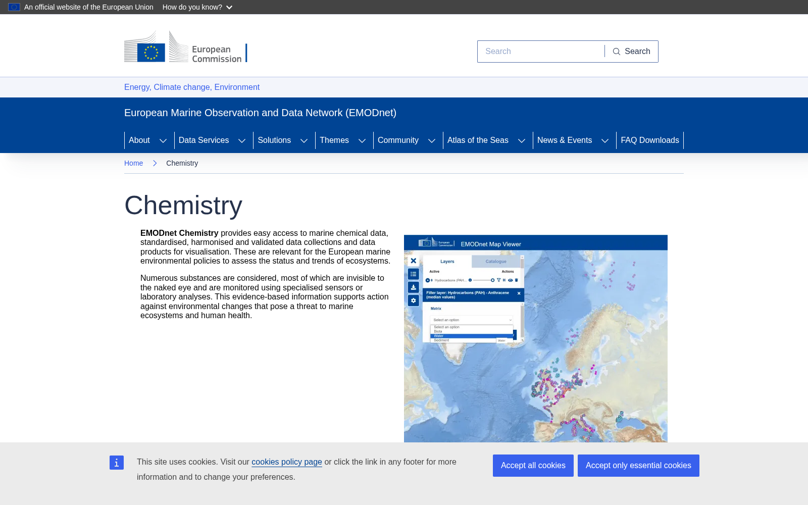The width and height of the screenshot is (808, 505).
Task: Open the About menu item
Action: 139,140
